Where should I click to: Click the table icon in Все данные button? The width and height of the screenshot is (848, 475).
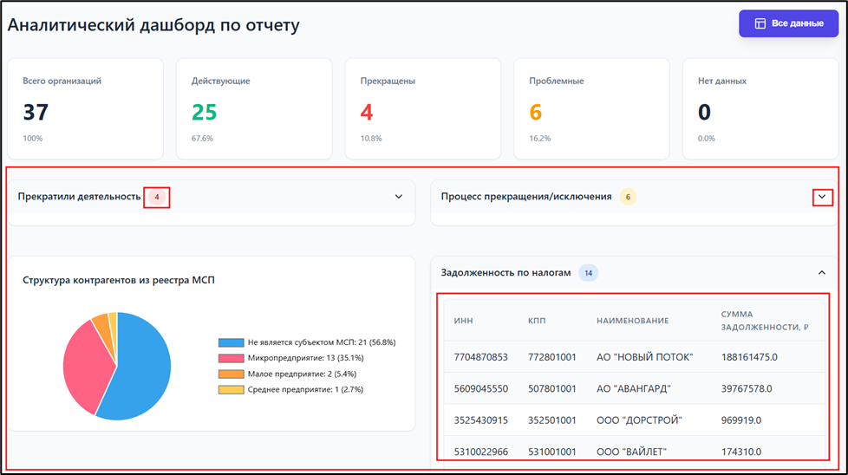click(x=760, y=23)
